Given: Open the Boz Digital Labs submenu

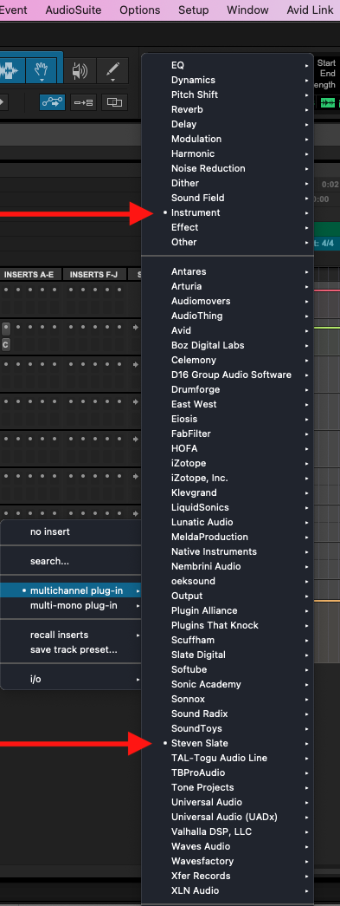Looking at the screenshot, I should point(228,345).
